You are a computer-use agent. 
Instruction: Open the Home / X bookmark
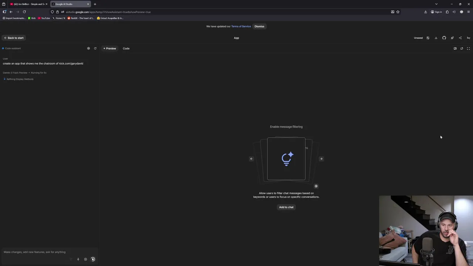(59, 18)
